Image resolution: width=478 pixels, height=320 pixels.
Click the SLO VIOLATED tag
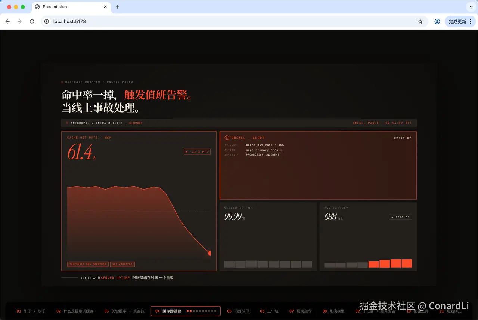click(x=122, y=264)
